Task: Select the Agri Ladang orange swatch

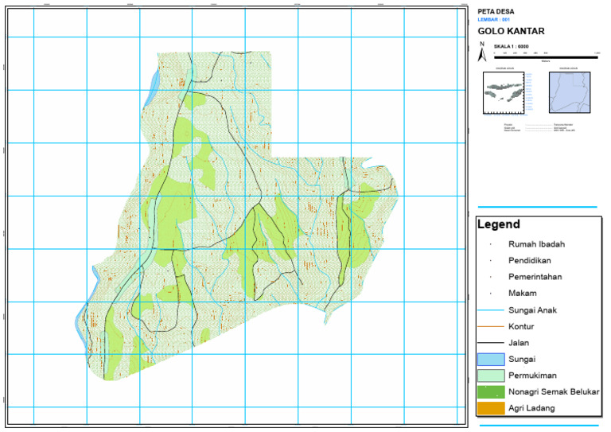Action: (491, 408)
